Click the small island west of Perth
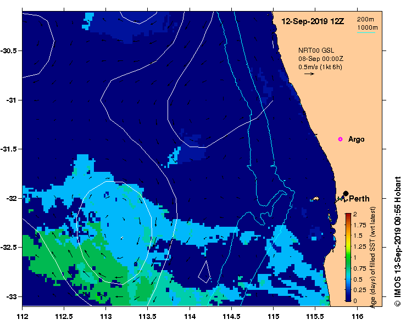Image resolution: width=406 pixels, height=325 pixels. point(315,199)
